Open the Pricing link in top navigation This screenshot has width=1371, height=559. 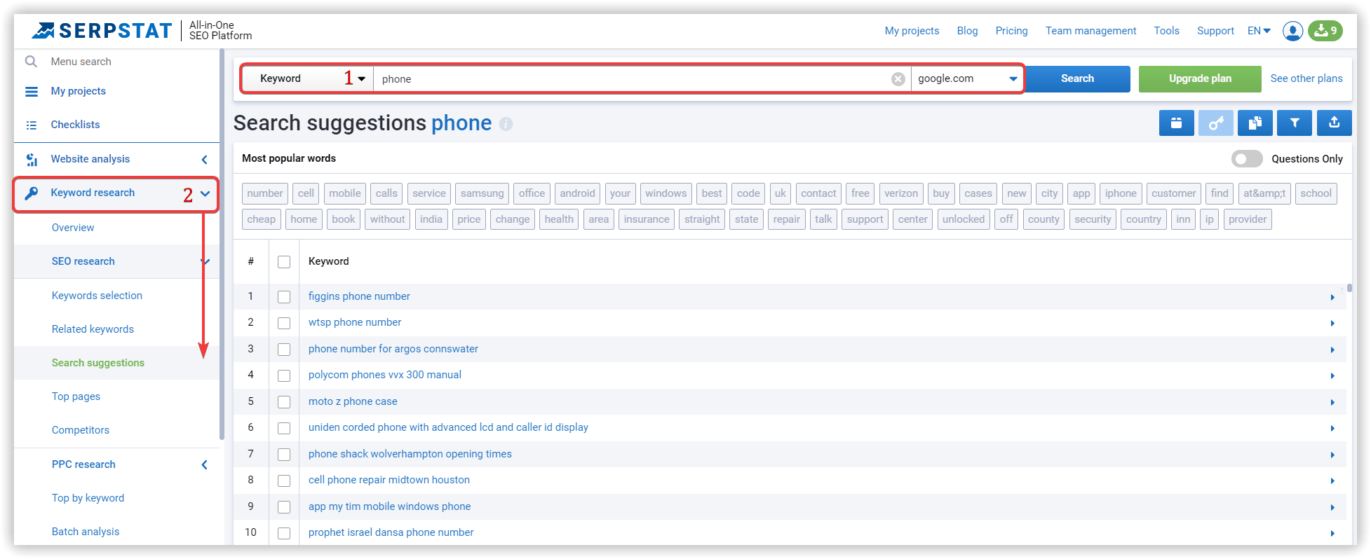point(1011,31)
